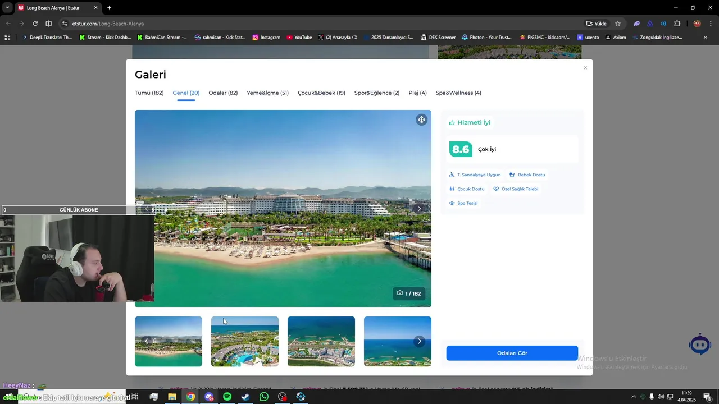The width and height of the screenshot is (719, 404).
Task: Move the thumbnail strip back with left arrow
Action: [147, 341]
